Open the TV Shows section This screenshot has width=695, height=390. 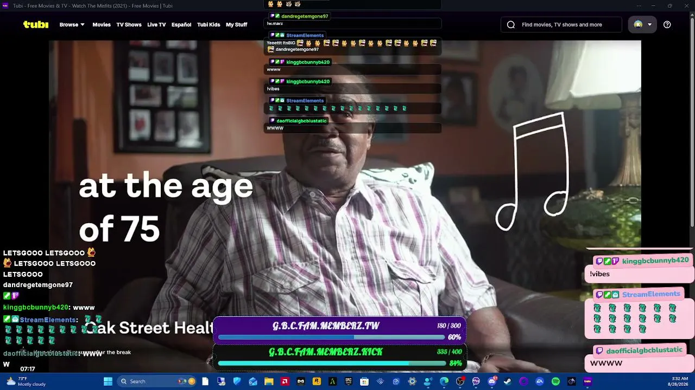click(x=129, y=24)
